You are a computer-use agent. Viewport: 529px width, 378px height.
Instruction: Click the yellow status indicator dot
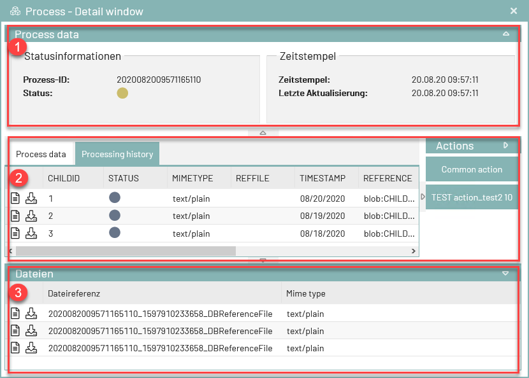coord(122,93)
